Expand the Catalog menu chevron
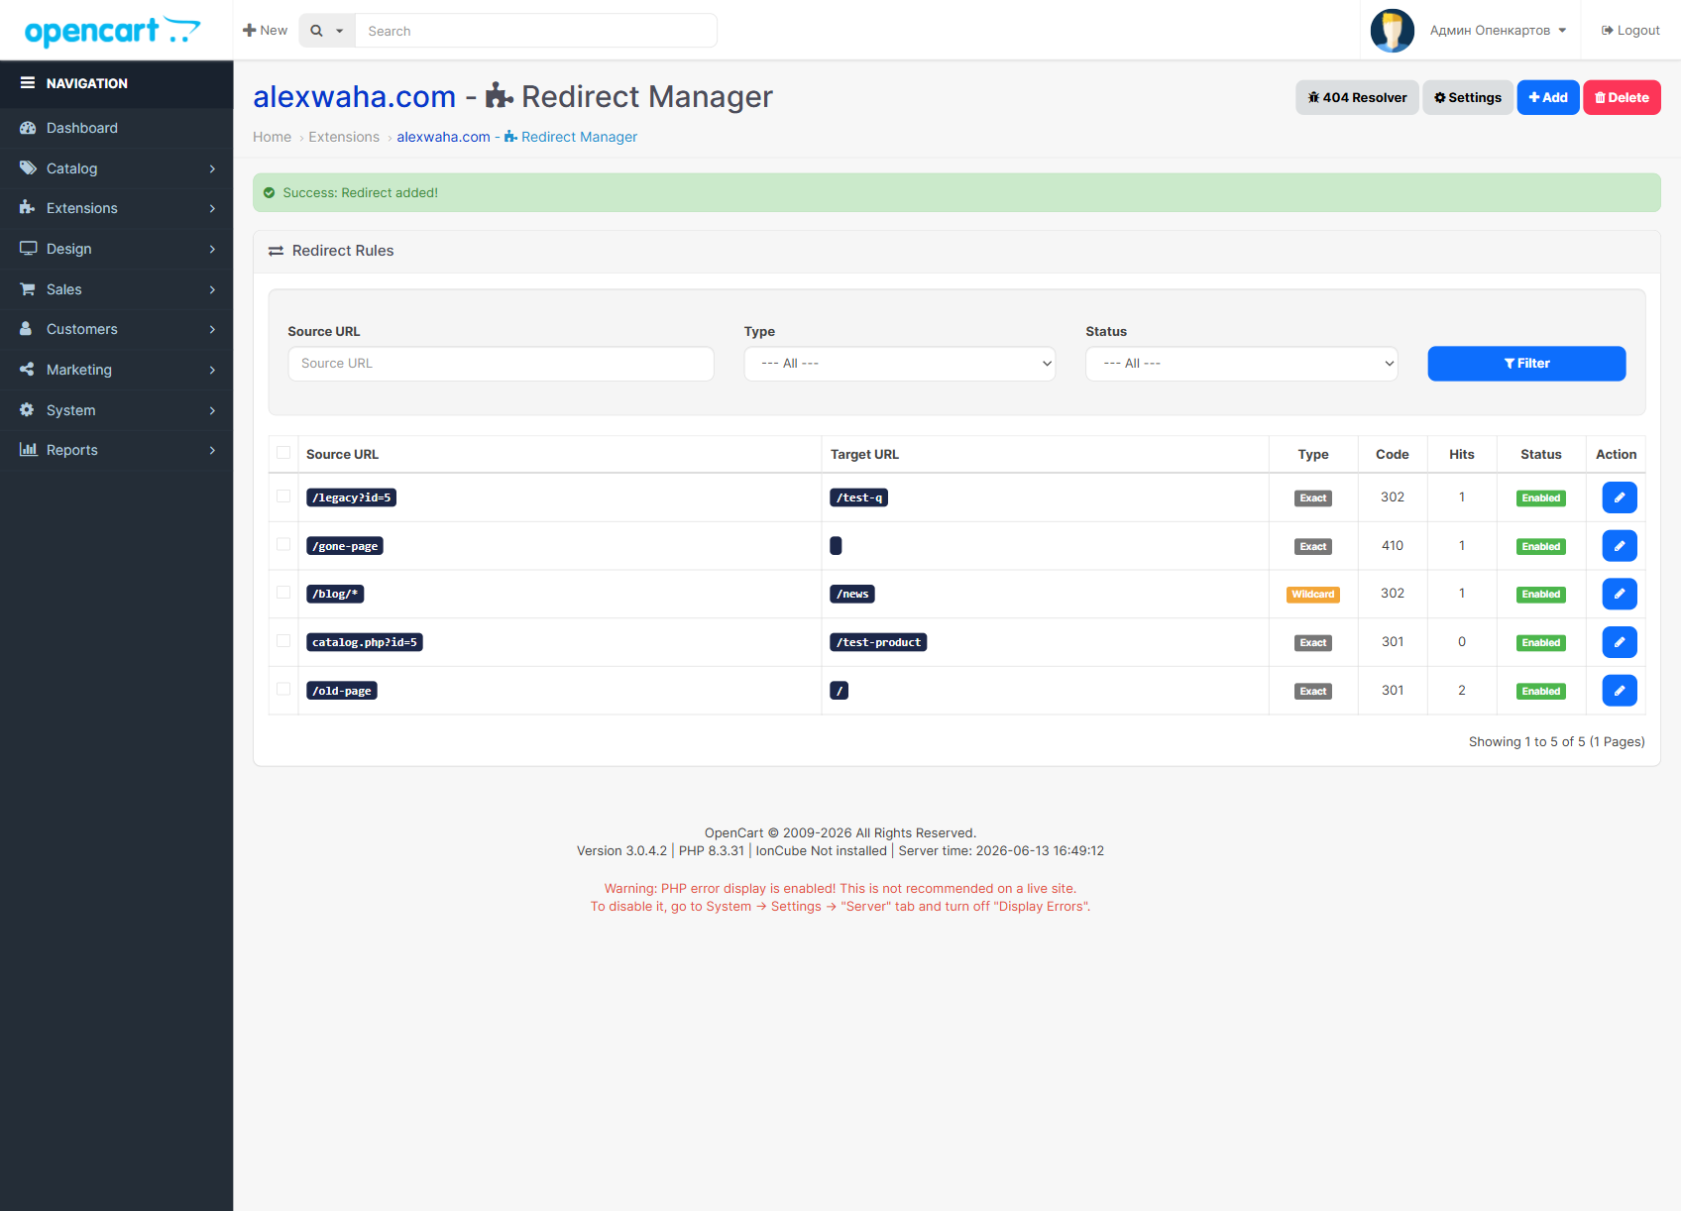The width and height of the screenshot is (1681, 1211). click(212, 168)
